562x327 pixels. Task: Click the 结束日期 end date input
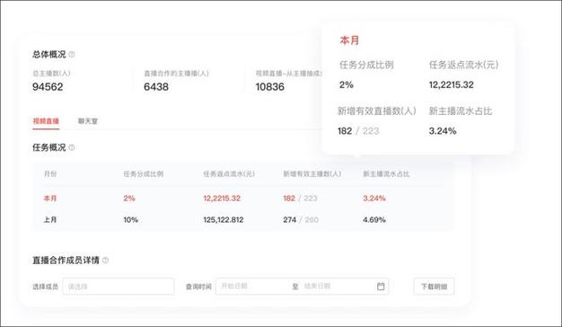(x=317, y=286)
